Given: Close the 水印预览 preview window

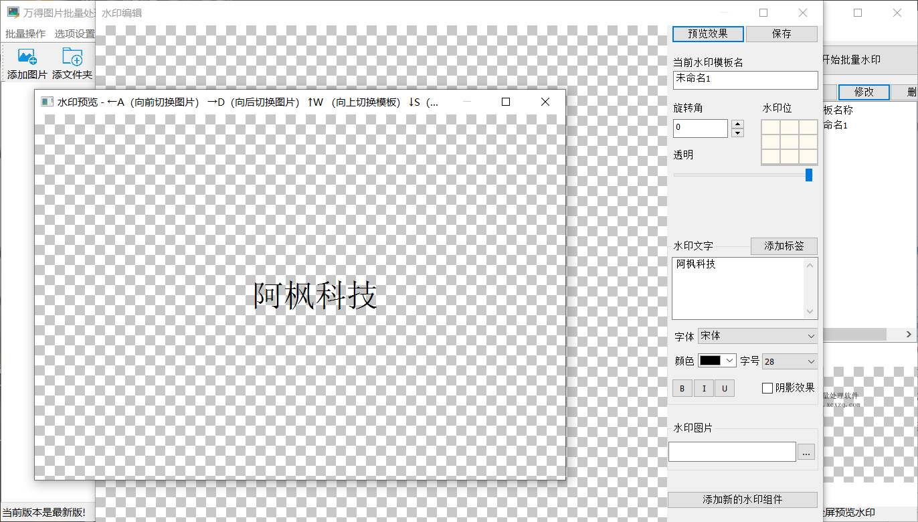Looking at the screenshot, I should tap(545, 102).
